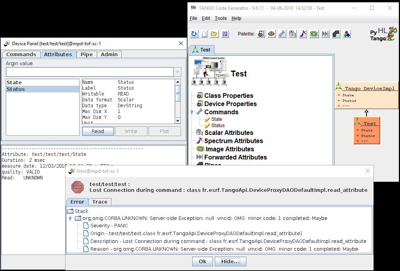Click the orange Test class diagram box title
Viewport: 400px width, 271px height.
[370, 124]
